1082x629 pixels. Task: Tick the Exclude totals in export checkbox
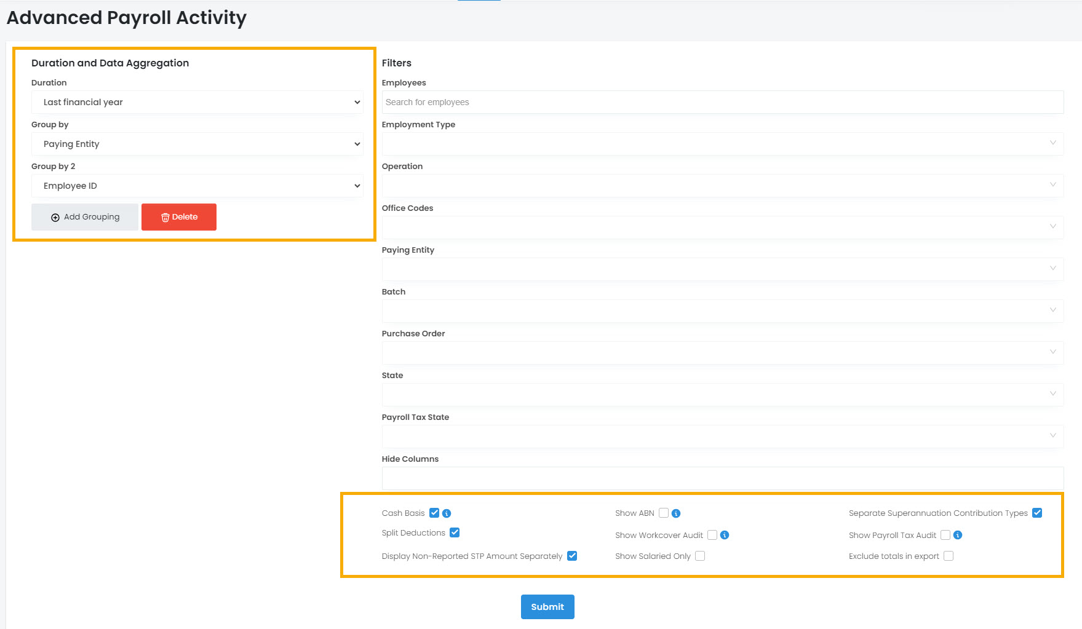coord(949,556)
